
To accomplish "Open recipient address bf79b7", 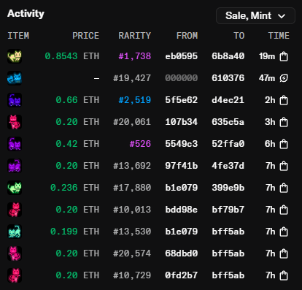I will click(x=228, y=210).
